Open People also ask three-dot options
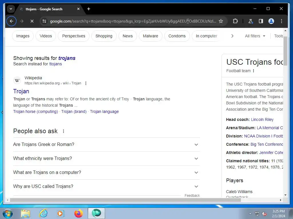The height and width of the screenshot is (219, 293). (x=64, y=131)
